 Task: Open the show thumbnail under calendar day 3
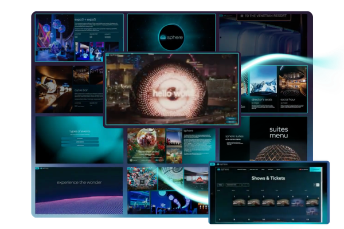(x=268, y=203)
